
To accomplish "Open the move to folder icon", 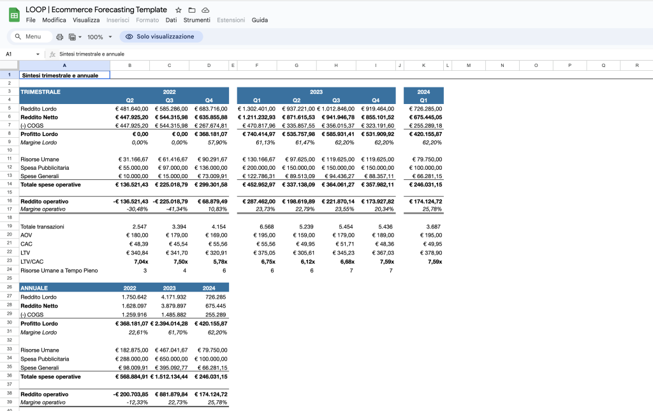I will (x=191, y=10).
